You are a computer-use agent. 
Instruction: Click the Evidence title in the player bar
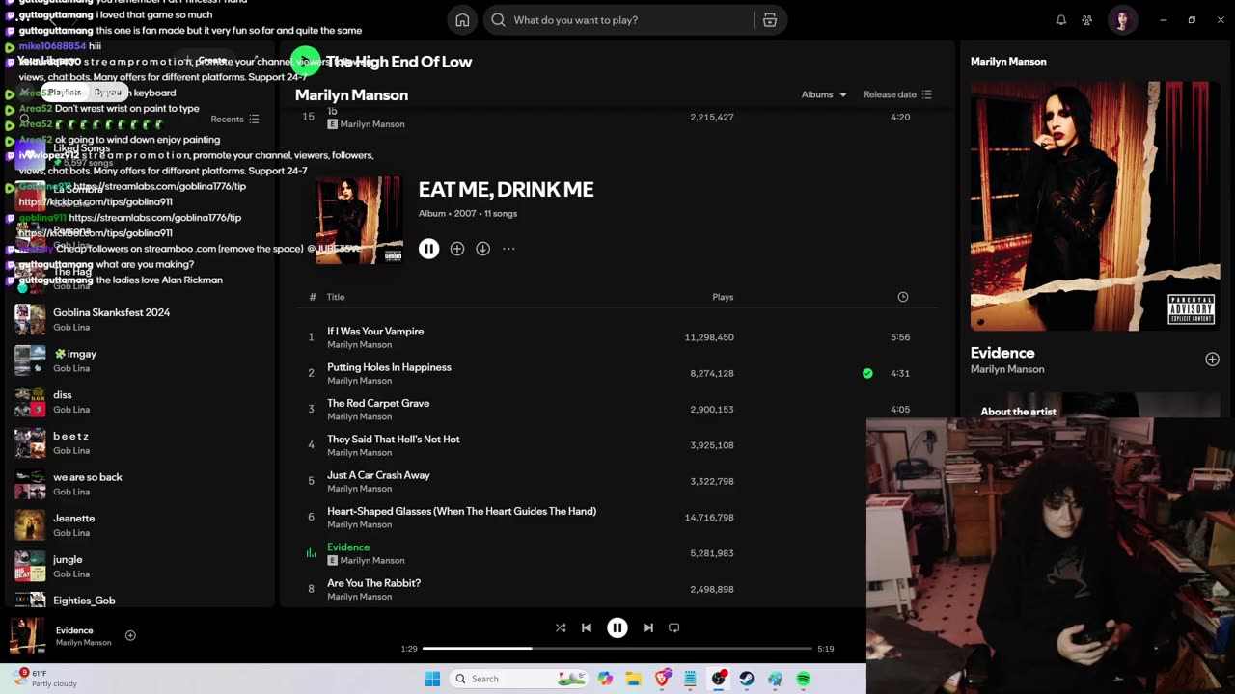tap(74, 630)
